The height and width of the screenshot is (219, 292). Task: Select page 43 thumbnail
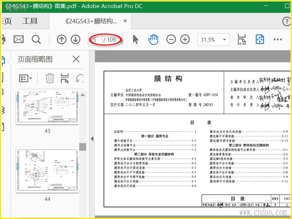[47, 108]
